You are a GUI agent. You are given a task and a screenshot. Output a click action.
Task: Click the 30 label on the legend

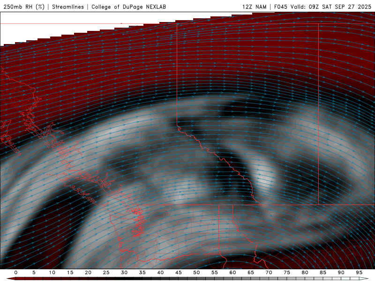click(124, 273)
